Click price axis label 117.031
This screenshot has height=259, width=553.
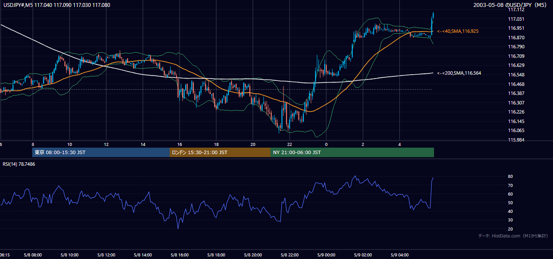516,19
